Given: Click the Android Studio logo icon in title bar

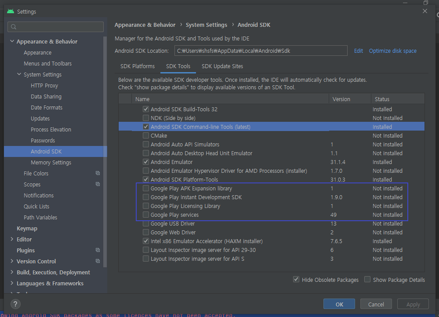Looking at the screenshot, I should click(11, 11).
